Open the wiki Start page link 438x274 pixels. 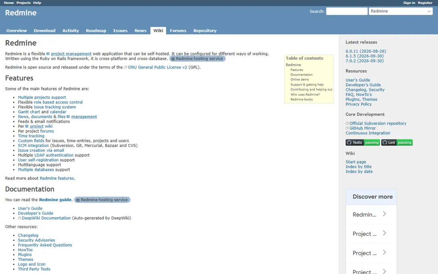[356, 162]
